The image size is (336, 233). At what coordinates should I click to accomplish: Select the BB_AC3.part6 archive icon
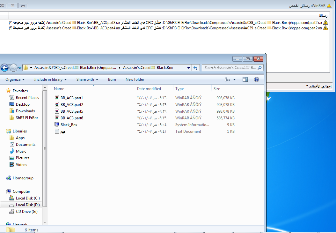[x=56, y=118]
